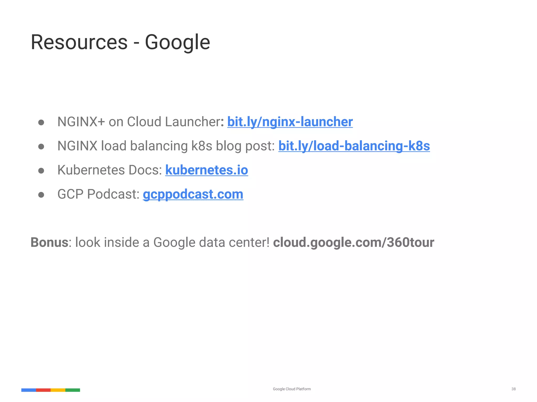Click the 'NGINX+ on Cloud Launcher' label
This screenshot has height=402, width=537.
(x=139, y=122)
